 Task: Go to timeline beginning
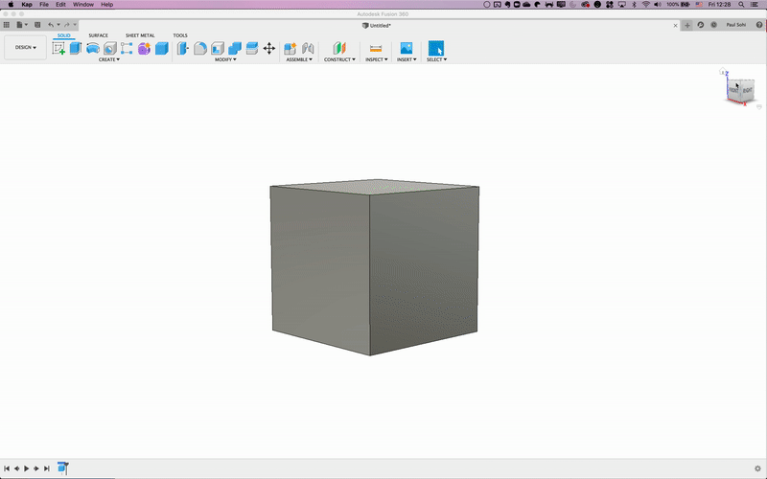7,468
